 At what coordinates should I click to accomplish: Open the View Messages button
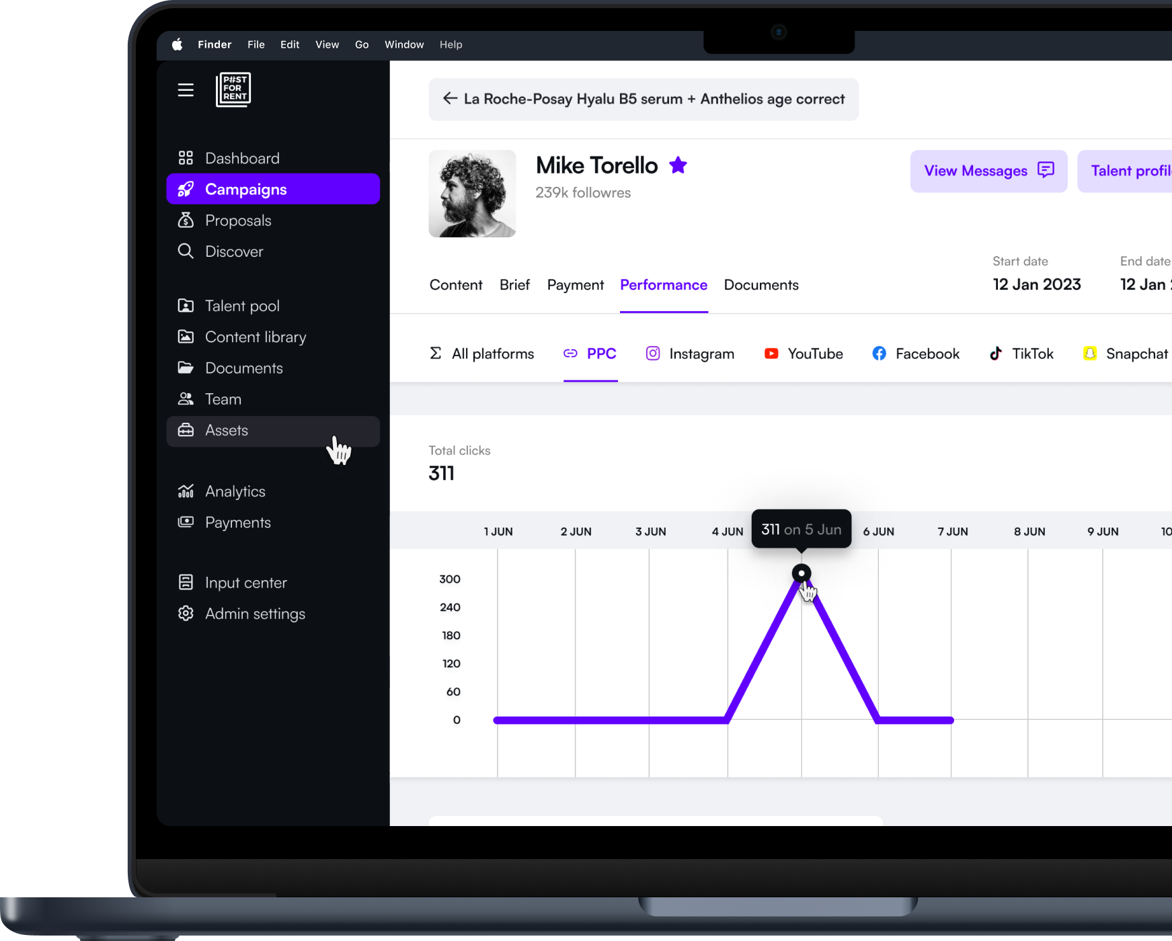(988, 171)
